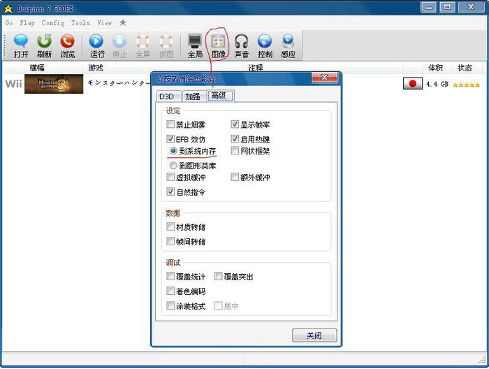Switch to the 加强 tab
Screen dimensions: 489x369
coord(194,96)
